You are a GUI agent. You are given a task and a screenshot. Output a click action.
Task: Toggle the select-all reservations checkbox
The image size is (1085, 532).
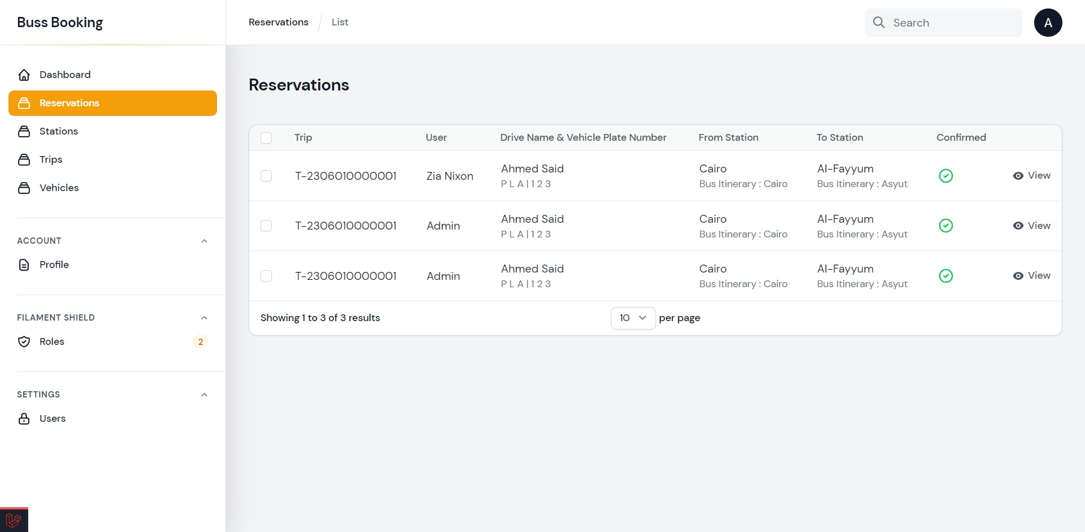[x=266, y=138]
